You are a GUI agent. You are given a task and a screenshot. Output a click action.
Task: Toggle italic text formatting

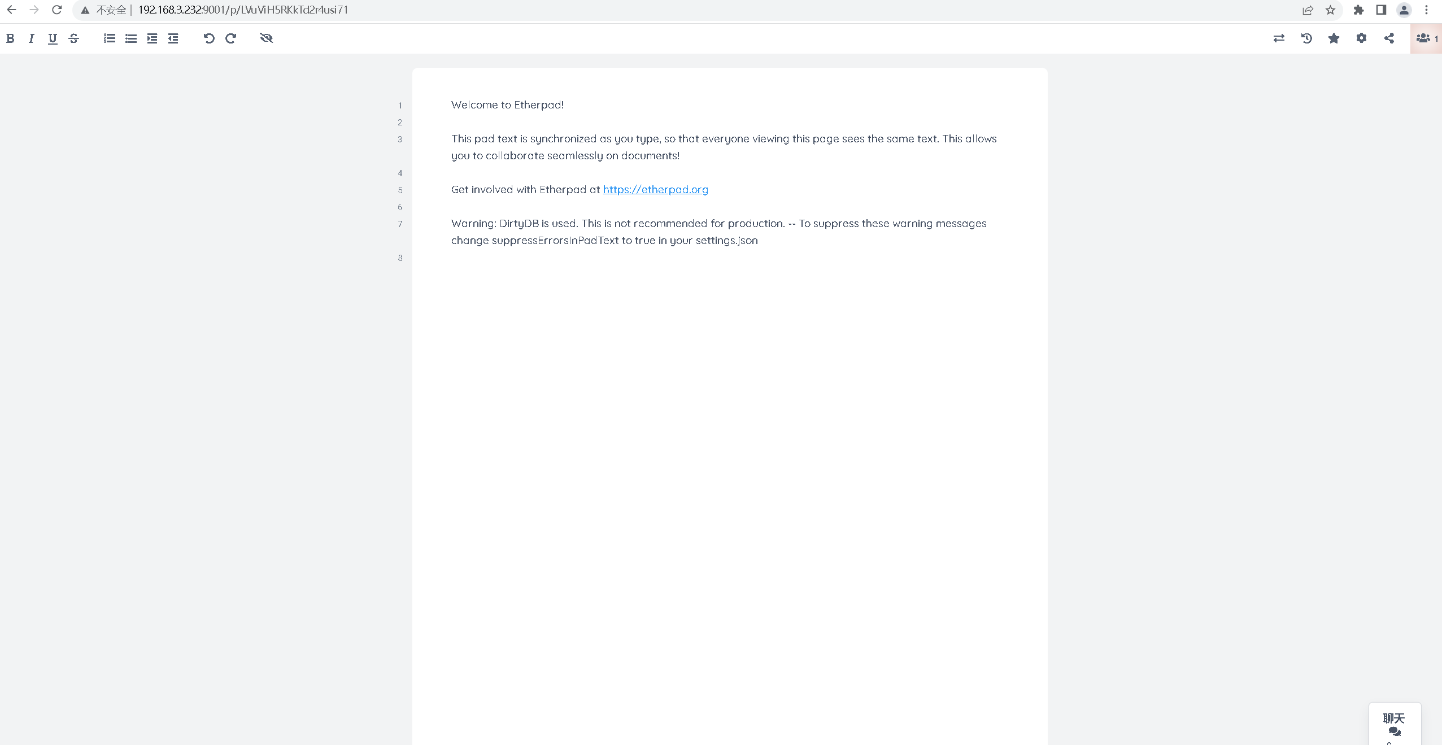coord(32,38)
